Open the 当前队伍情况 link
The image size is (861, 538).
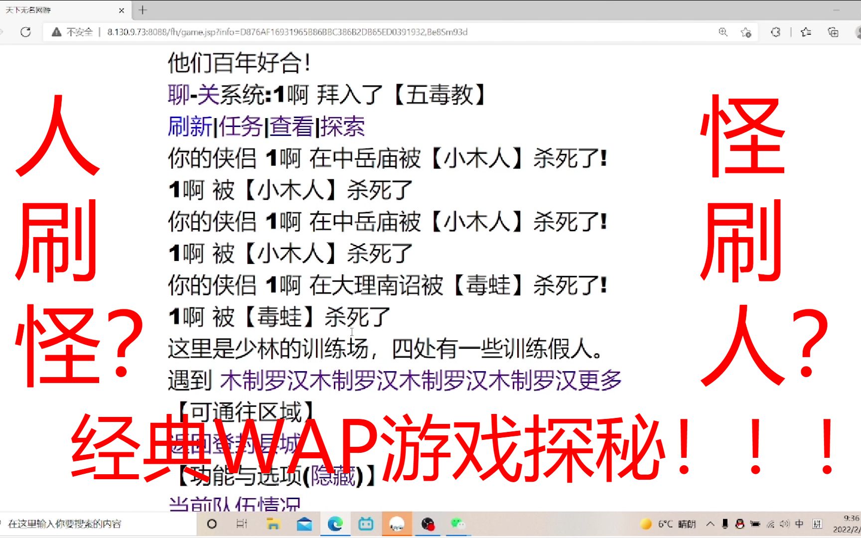(x=235, y=504)
